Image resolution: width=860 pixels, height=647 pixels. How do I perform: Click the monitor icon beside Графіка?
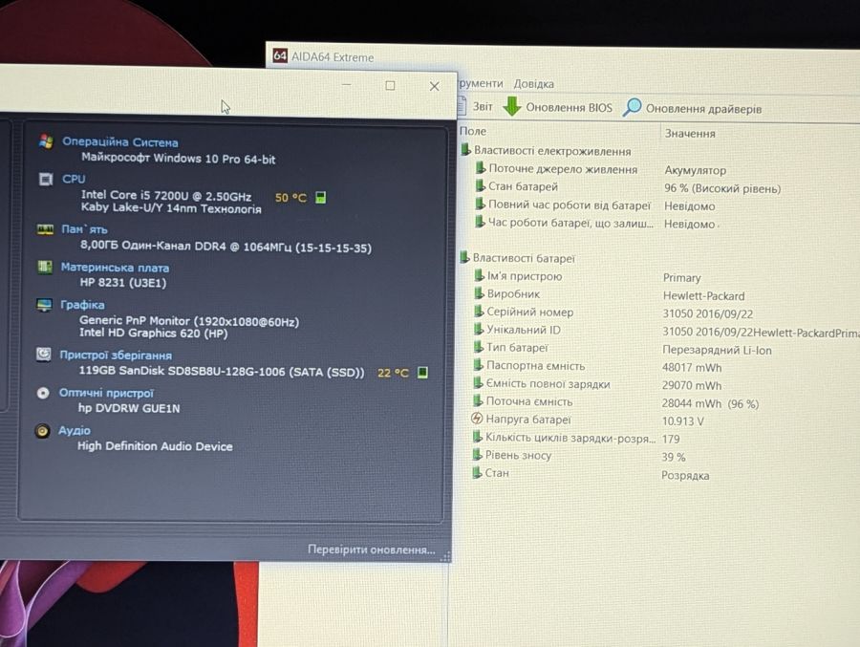click(44, 305)
